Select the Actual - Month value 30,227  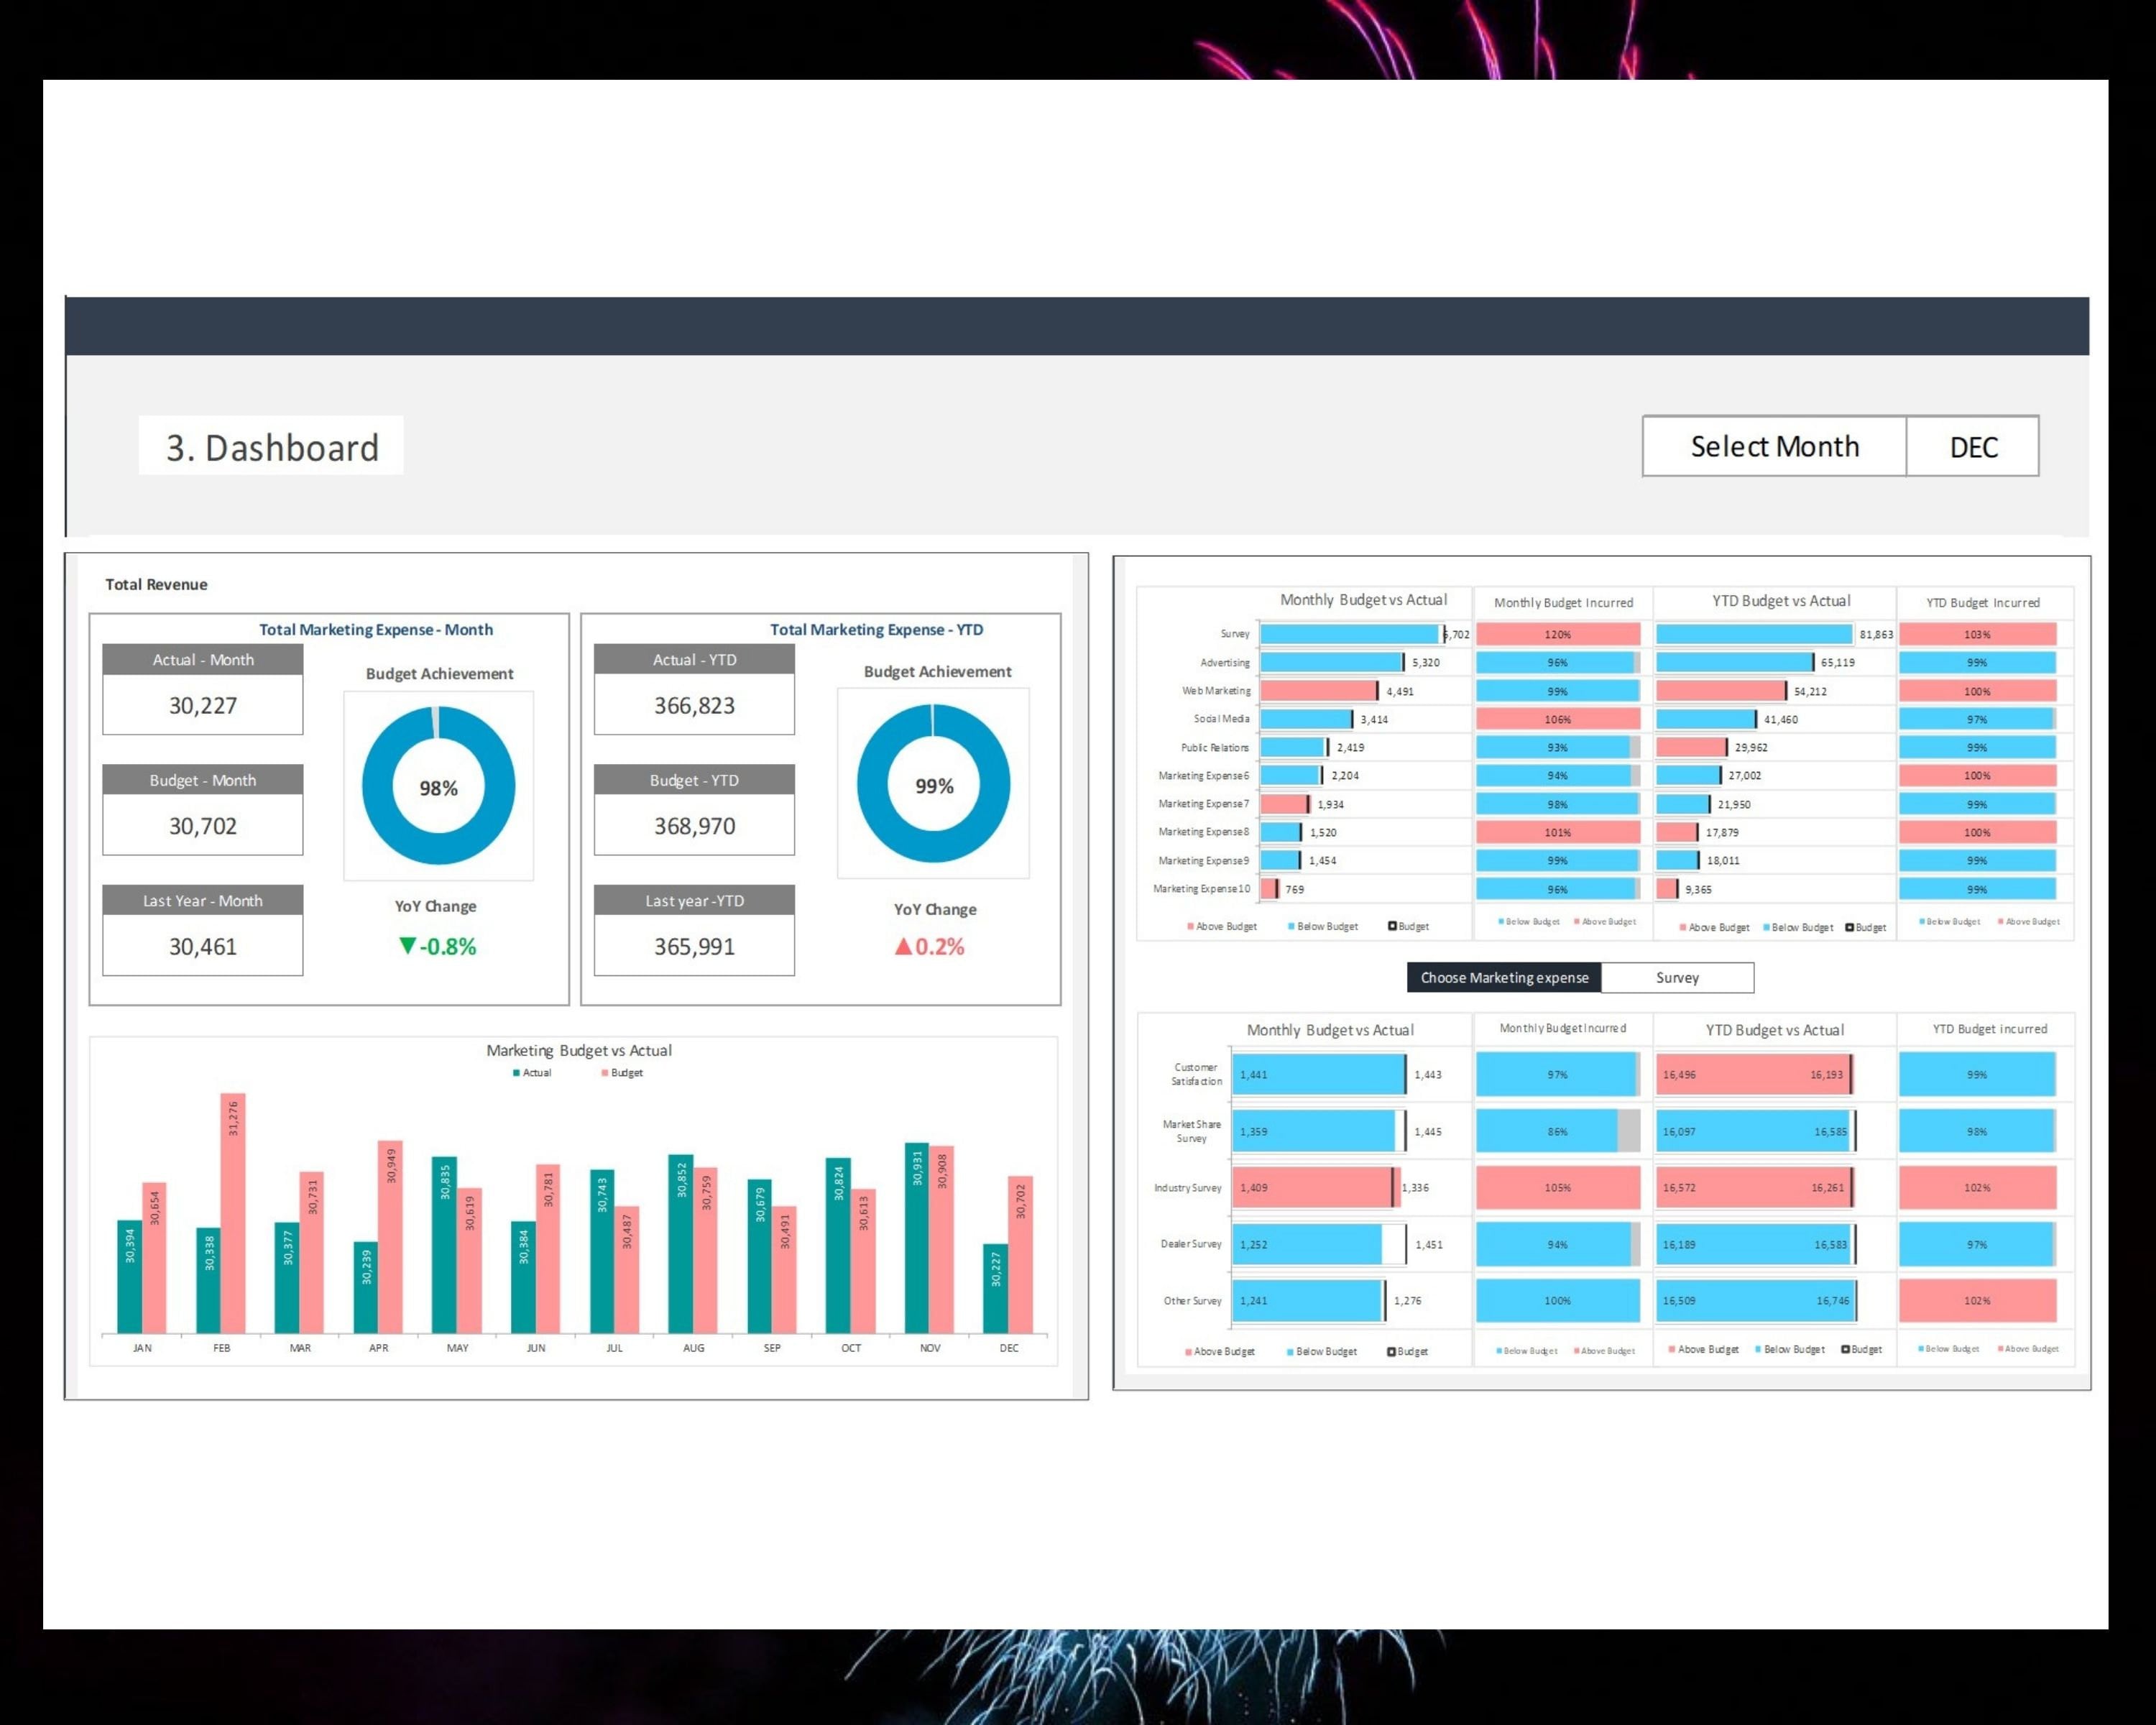(x=202, y=705)
